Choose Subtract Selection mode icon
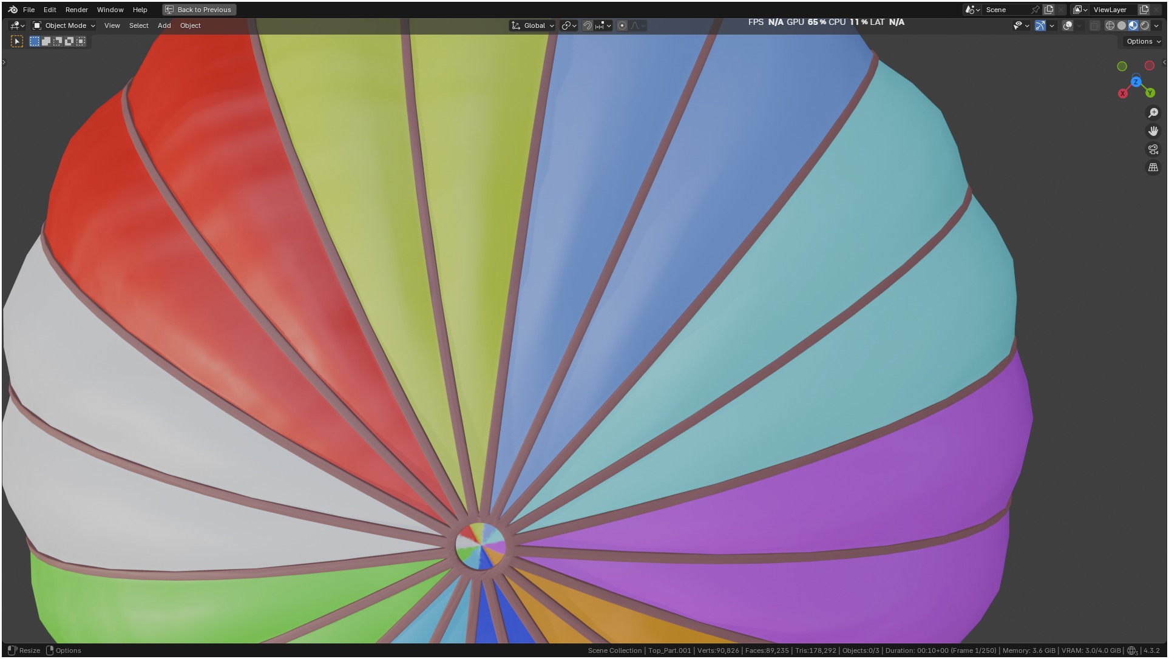1169x659 pixels. 58,41
